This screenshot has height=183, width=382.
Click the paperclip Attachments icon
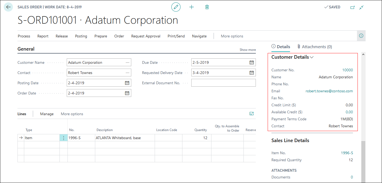coord(299,47)
